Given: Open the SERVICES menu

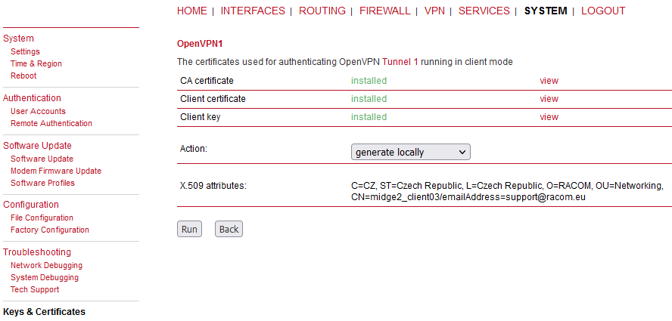Looking at the screenshot, I should pyautogui.click(x=484, y=11).
